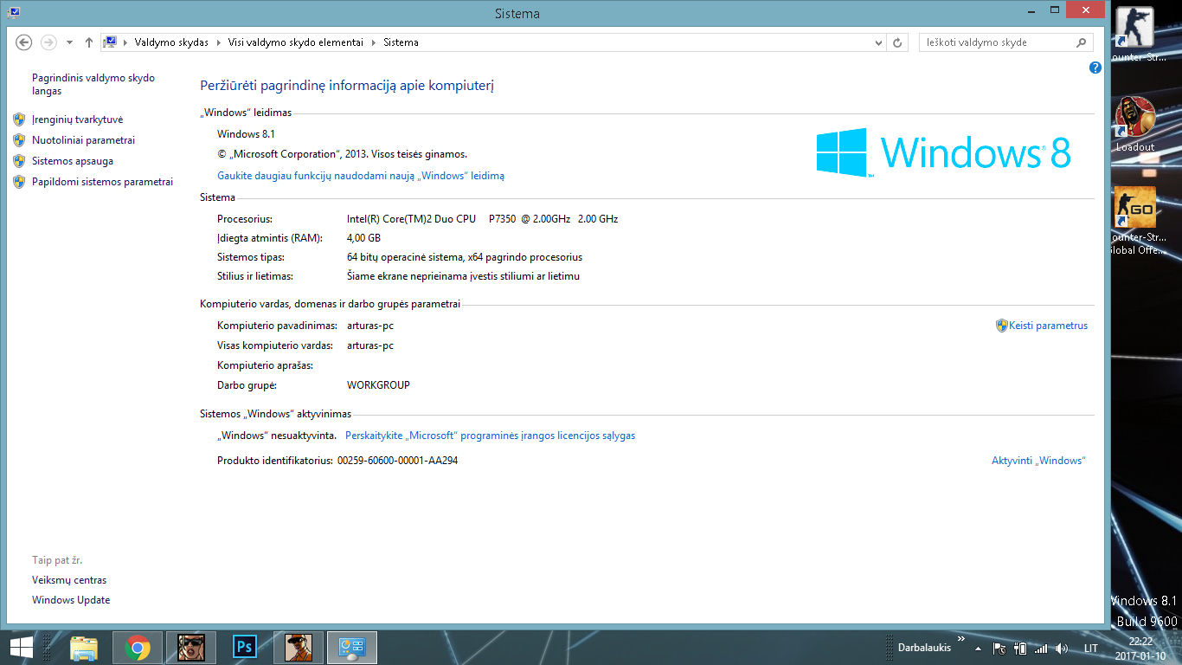Expand the Darbalaukis toolbar chevron

[961, 640]
